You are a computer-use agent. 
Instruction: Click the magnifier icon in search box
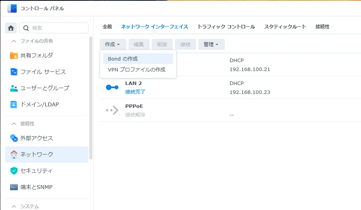(26, 28)
